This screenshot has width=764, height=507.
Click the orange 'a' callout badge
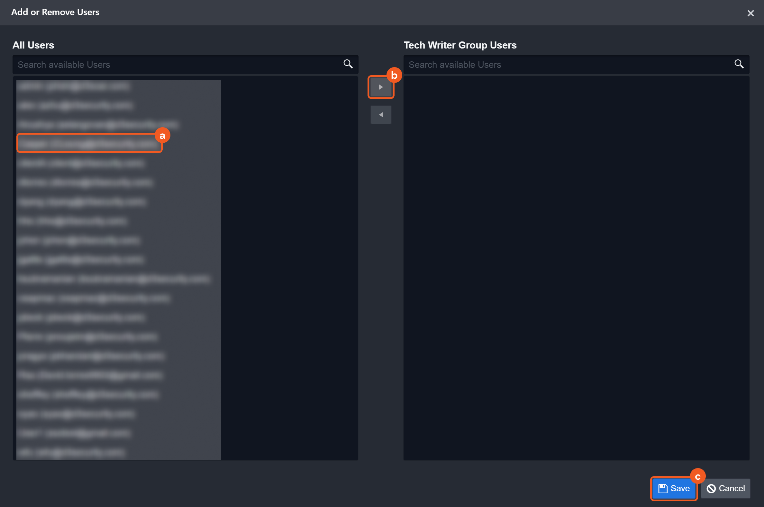tap(162, 136)
